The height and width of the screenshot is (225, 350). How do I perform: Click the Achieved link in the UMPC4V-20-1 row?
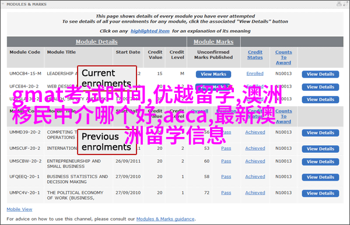(255, 193)
